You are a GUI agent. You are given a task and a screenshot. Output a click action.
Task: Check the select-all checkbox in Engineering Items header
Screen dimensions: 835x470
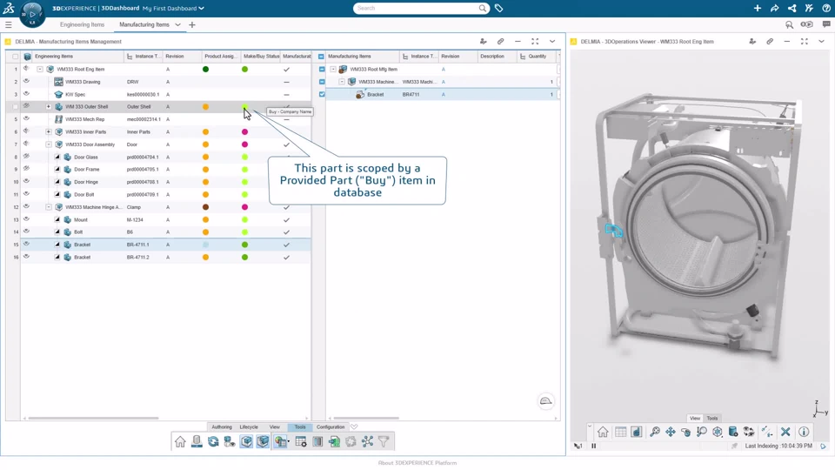coord(15,57)
